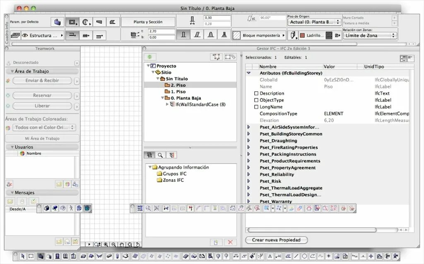Click the red X delete icon
This screenshot has width=424, height=264.
tap(230, 242)
